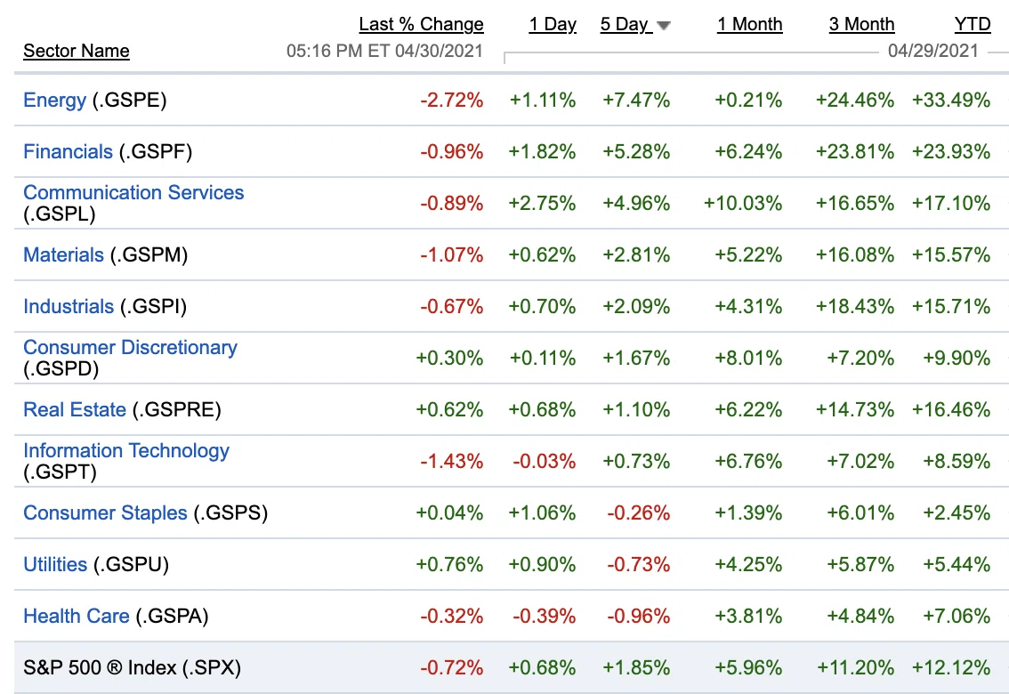Open the Utilities sector link
This screenshot has height=694, width=1009.
(x=54, y=564)
